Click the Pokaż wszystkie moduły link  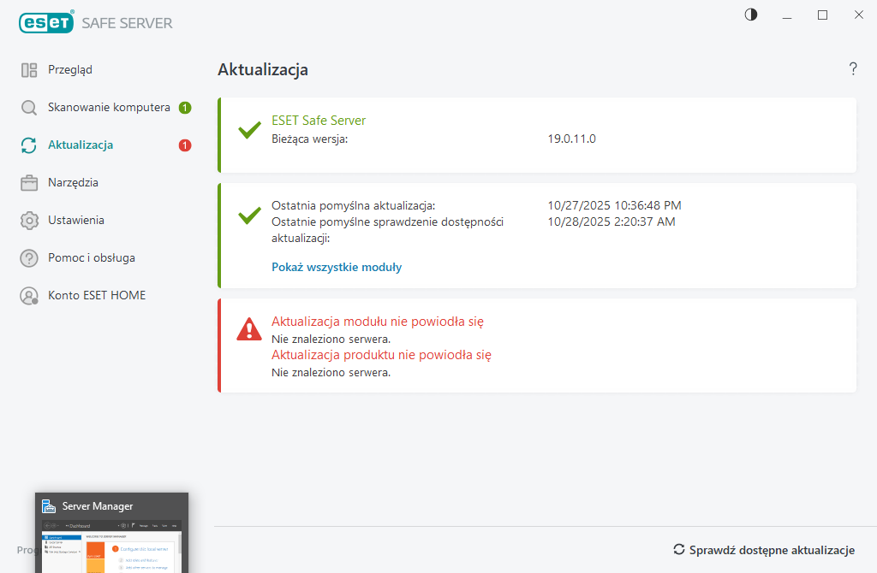[337, 267]
